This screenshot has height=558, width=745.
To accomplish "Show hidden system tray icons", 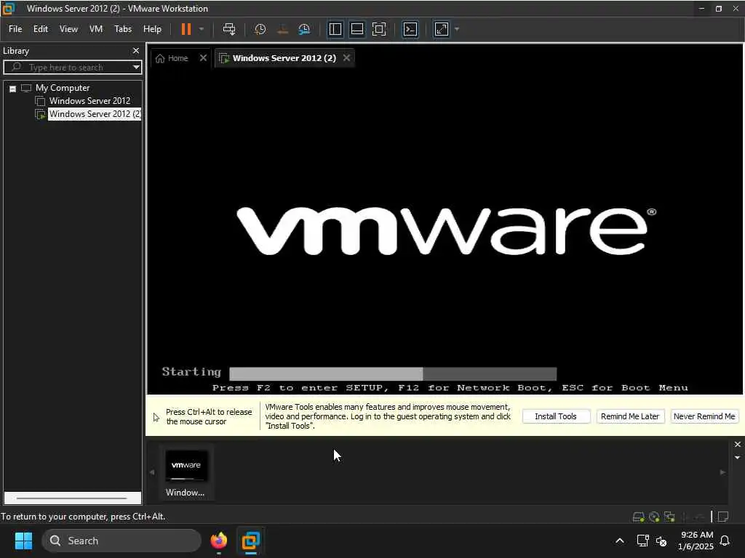I will [x=620, y=541].
